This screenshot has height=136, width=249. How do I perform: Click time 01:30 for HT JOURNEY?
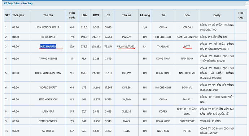pos(16,37)
